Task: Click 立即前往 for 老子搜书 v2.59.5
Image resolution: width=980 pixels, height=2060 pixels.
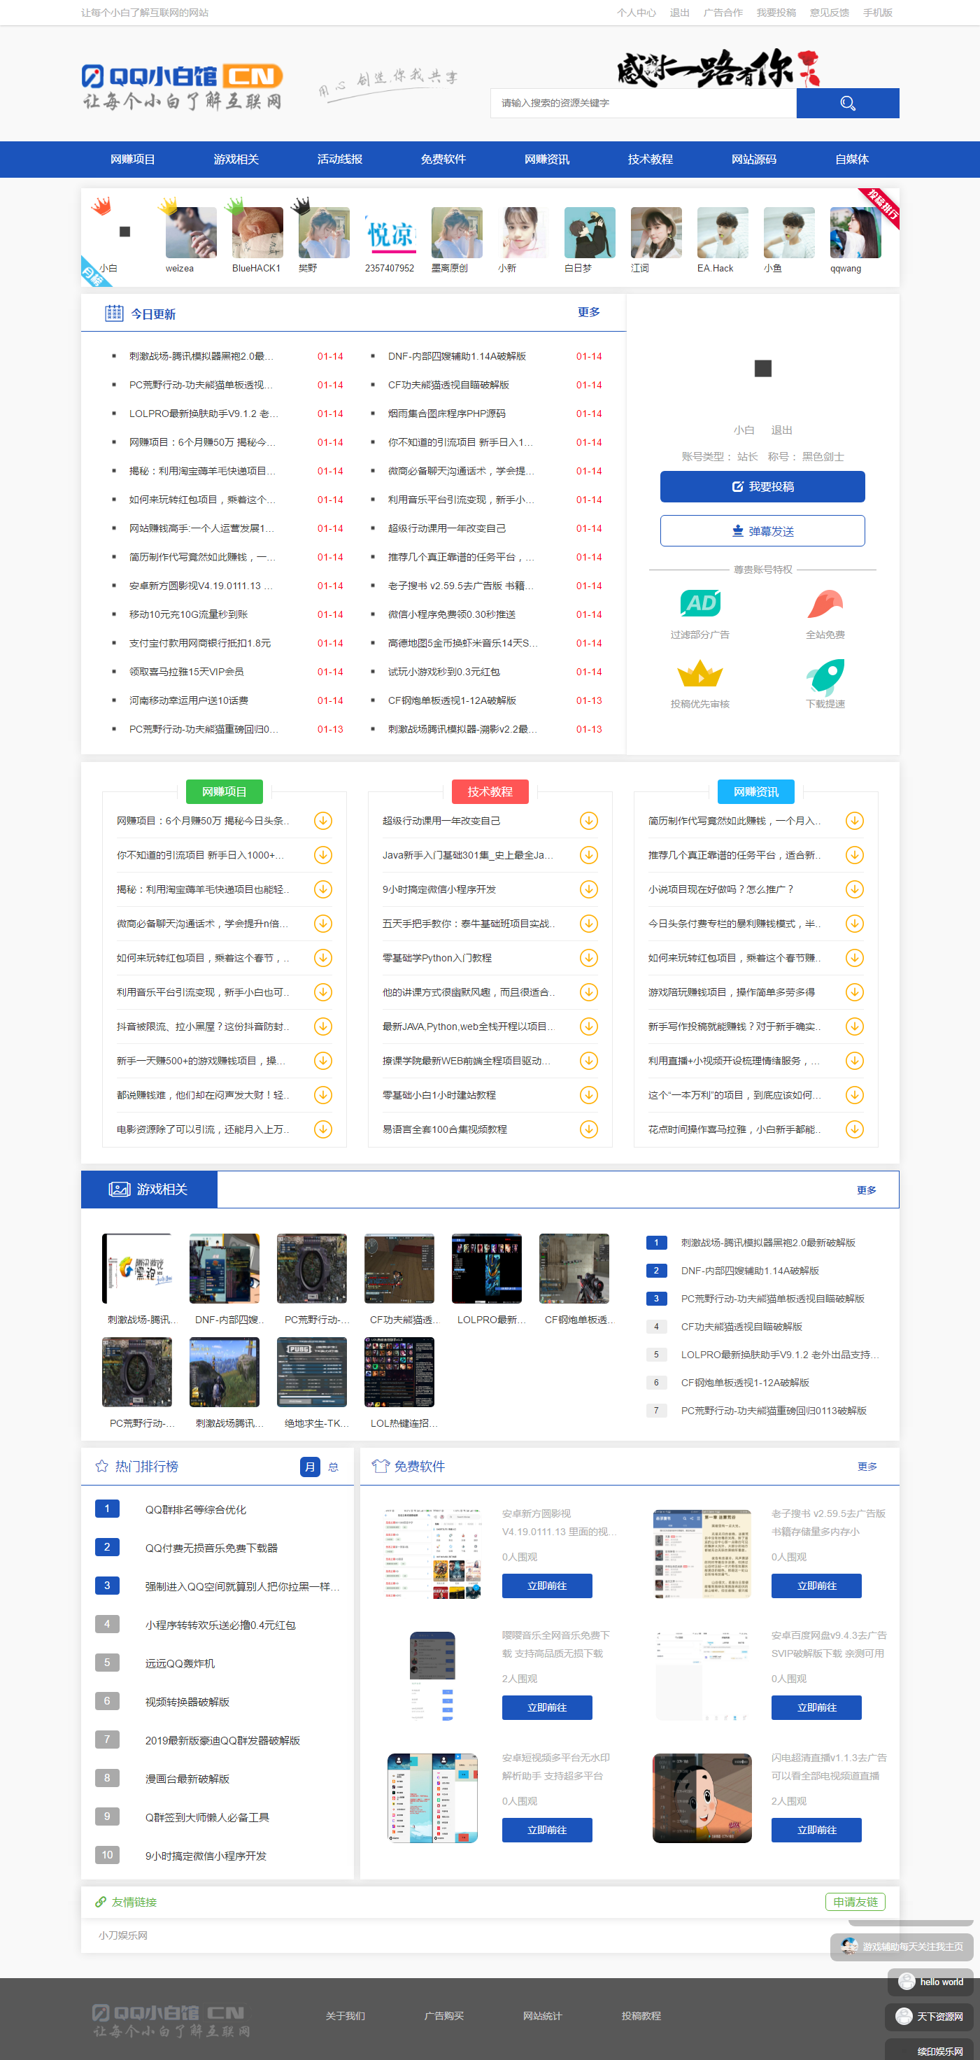Action: click(x=816, y=1586)
